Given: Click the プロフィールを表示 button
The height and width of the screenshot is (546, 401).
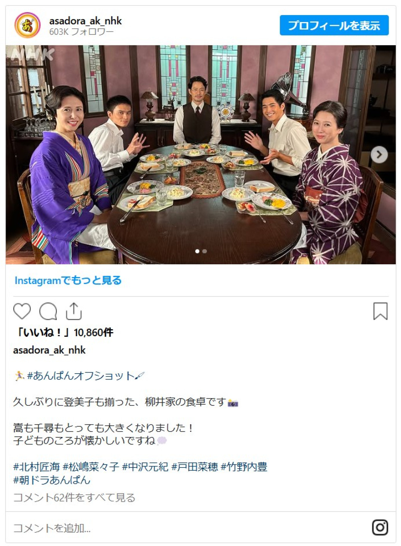Looking at the screenshot, I should [x=334, y=25].
